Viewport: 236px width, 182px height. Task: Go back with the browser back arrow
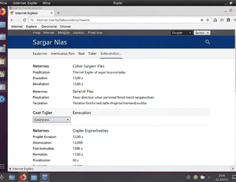coord(12,20)
